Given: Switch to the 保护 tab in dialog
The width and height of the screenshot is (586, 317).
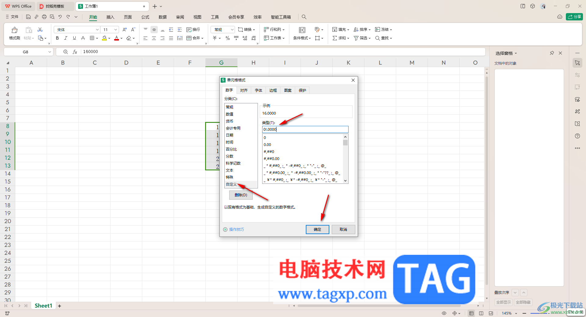Looking at the screenshot, I should 302,90.
